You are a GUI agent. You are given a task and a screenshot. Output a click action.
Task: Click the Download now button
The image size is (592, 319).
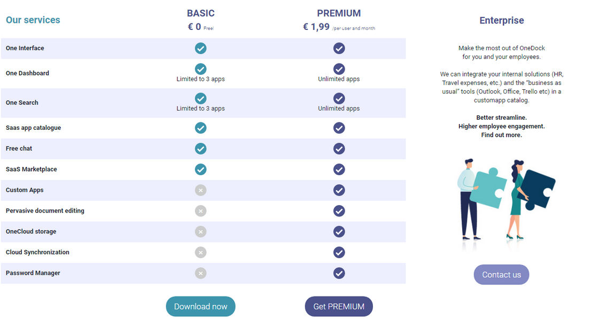coord(200,306)
